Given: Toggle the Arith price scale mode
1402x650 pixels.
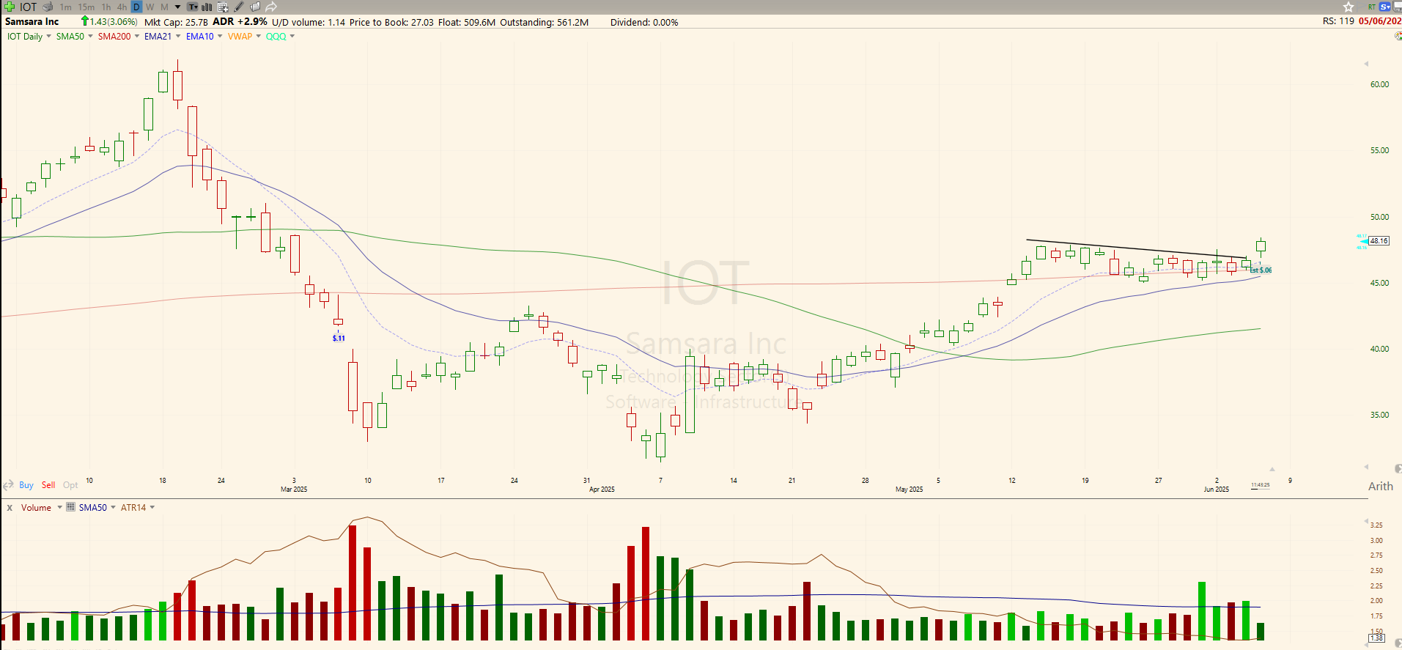Looking at the screenshot, I should 1380,486.
